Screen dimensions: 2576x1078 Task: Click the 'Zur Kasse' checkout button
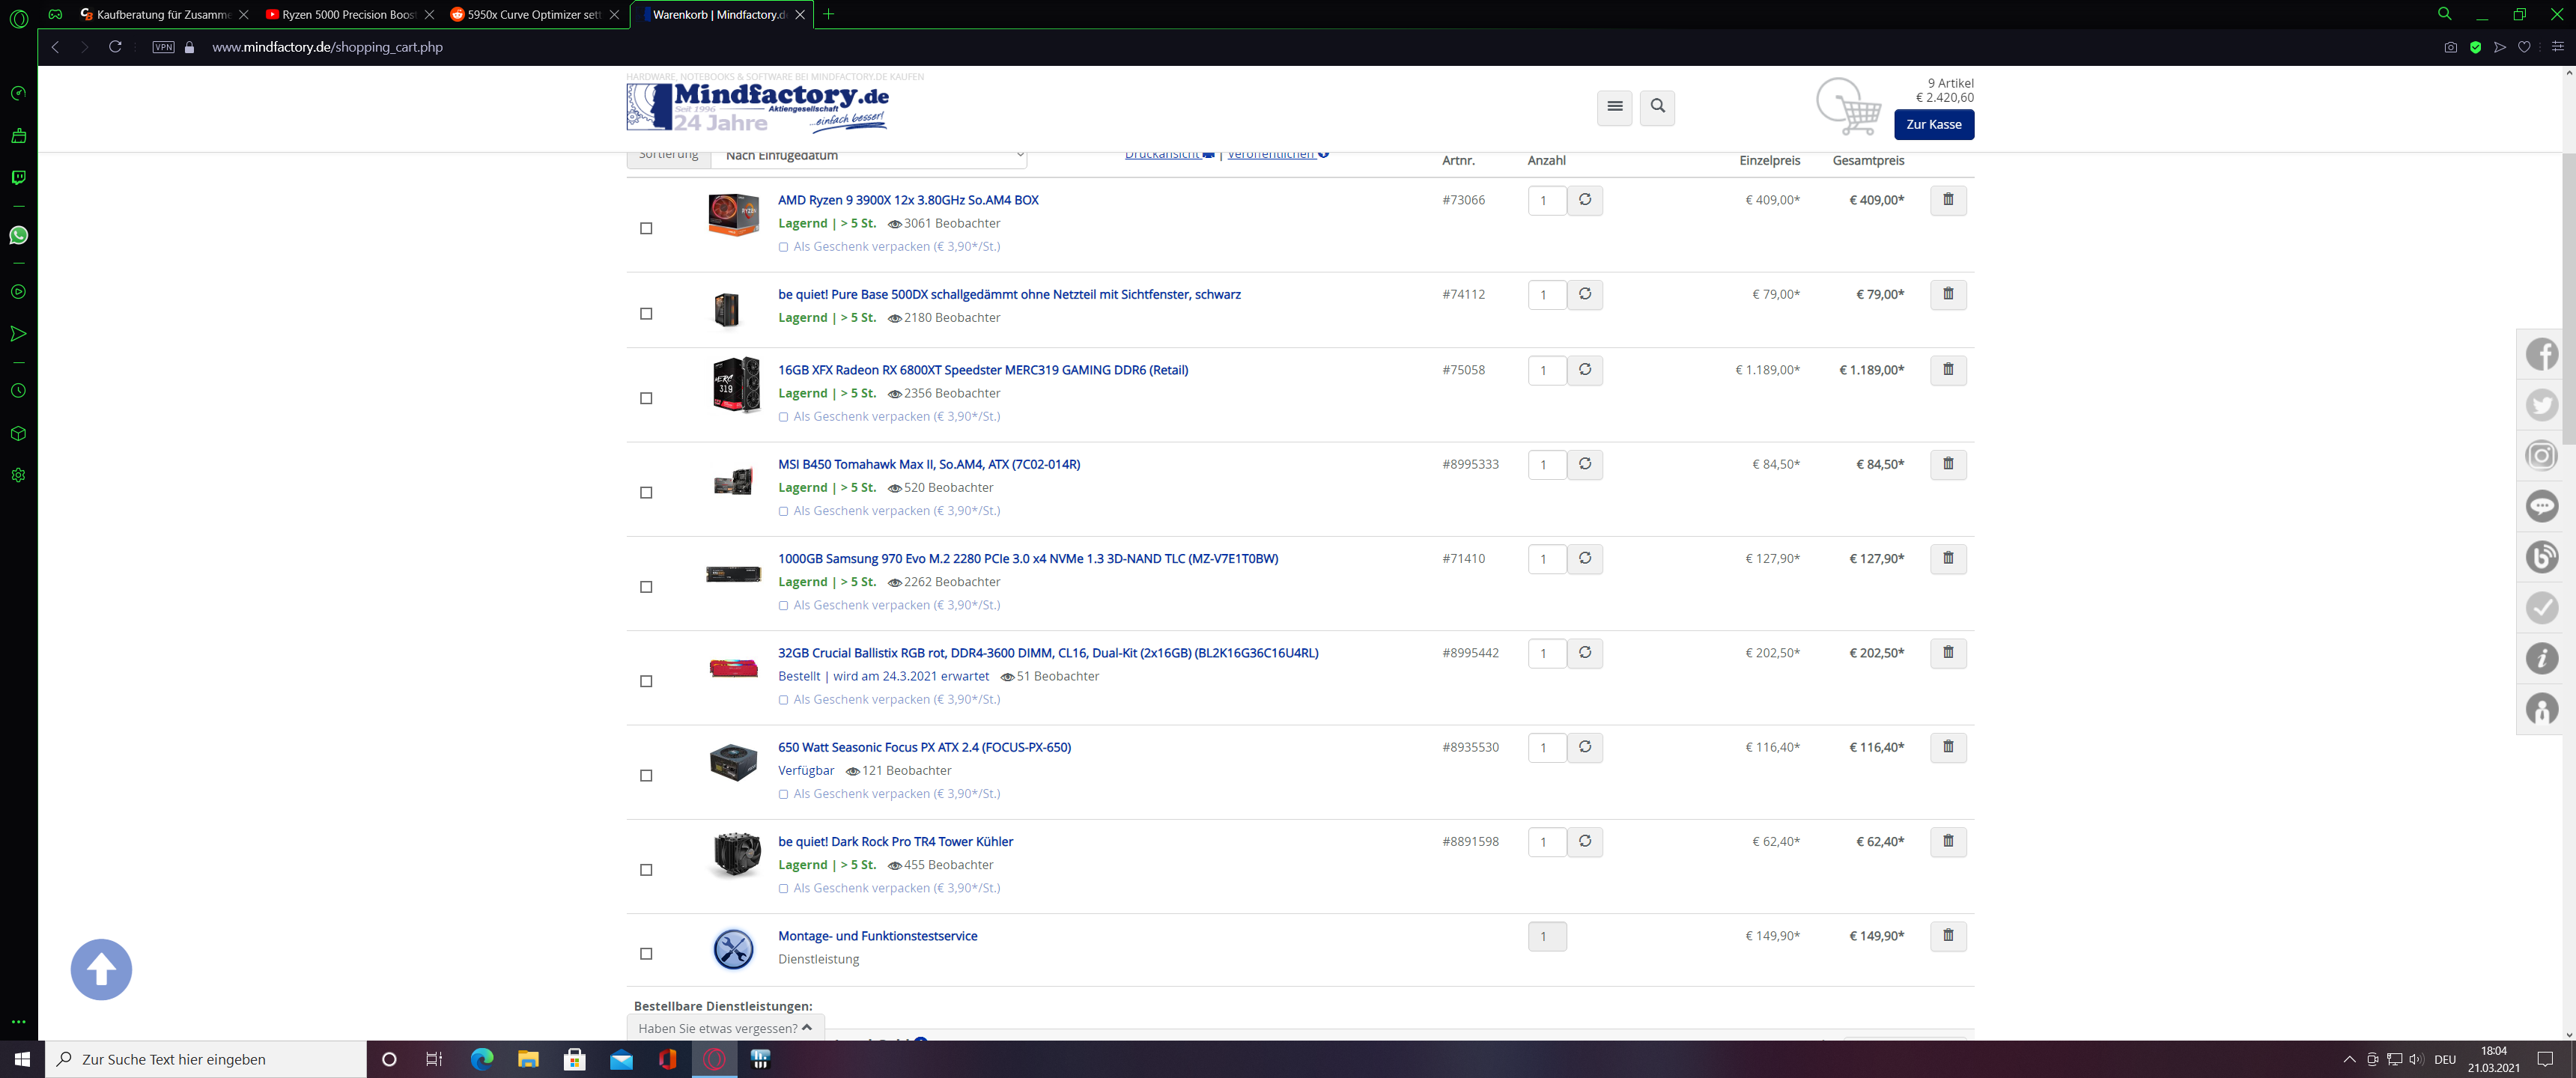(1933, 125)
